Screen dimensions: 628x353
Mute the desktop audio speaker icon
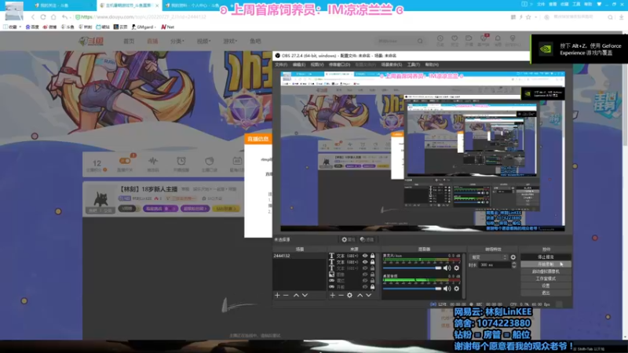coord(447,289)
